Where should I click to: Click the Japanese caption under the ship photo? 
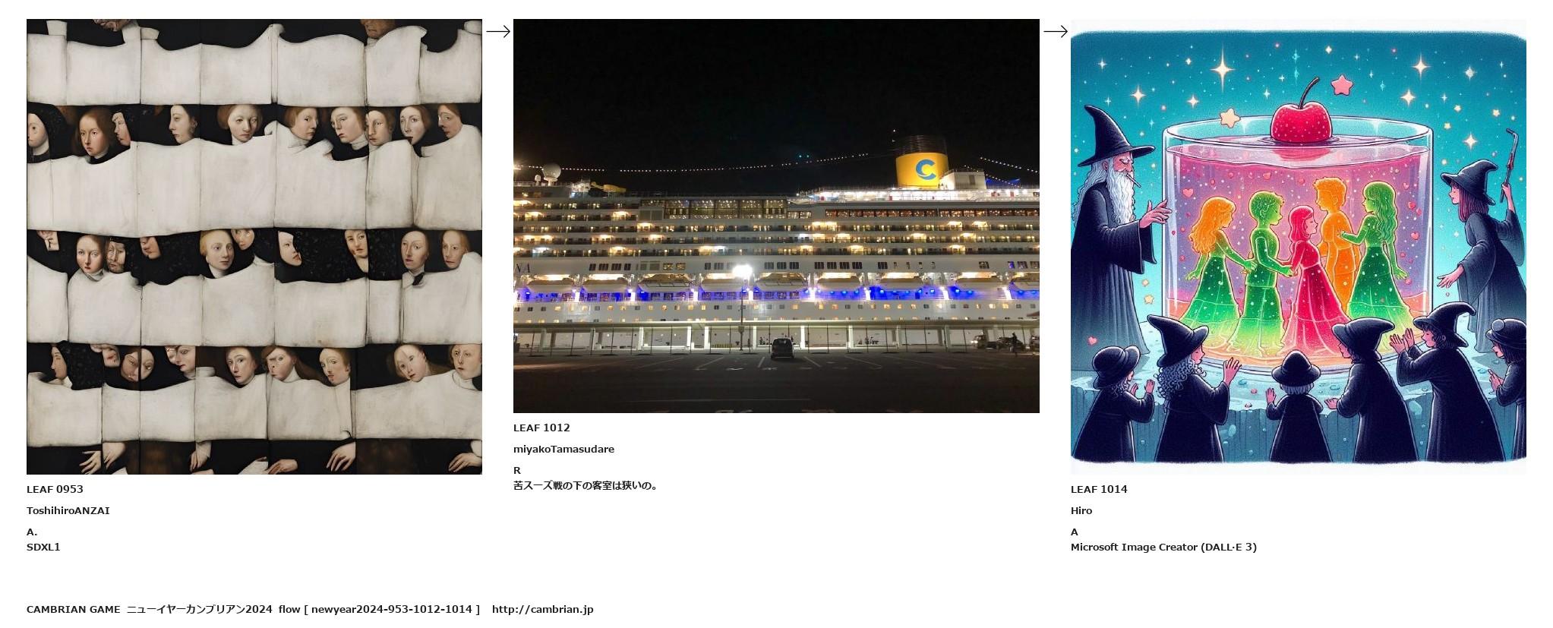pos(586,485)
